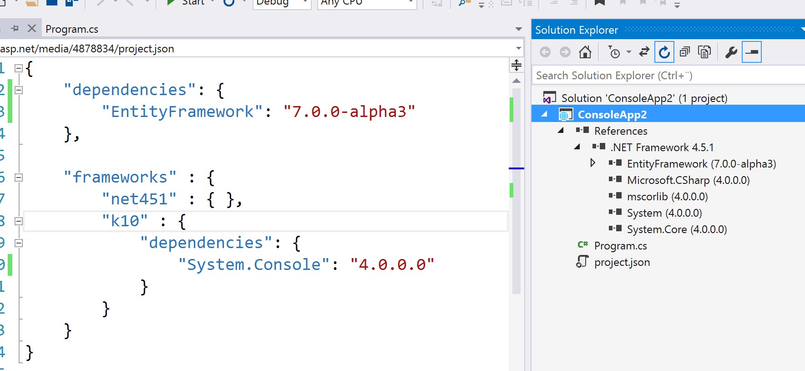
Task: Open the project.json navigation bar dropdown
Action: 518,48
